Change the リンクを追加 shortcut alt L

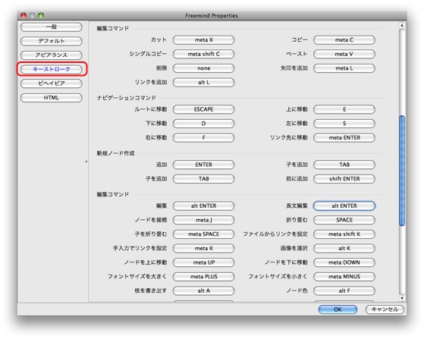tap(203, 82)
